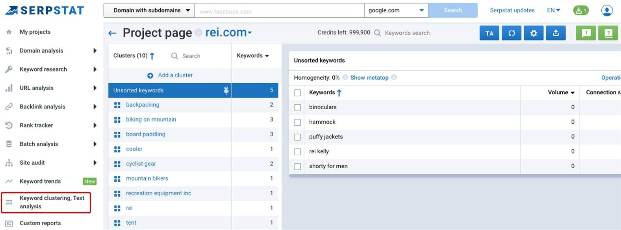Click the Search button
This screenshot has height=230, width=621.
453,10
